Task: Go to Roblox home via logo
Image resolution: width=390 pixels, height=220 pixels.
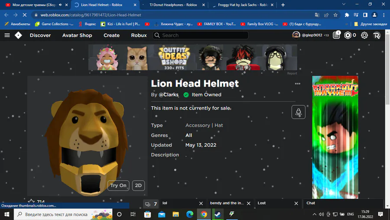Action: [18, 36]
